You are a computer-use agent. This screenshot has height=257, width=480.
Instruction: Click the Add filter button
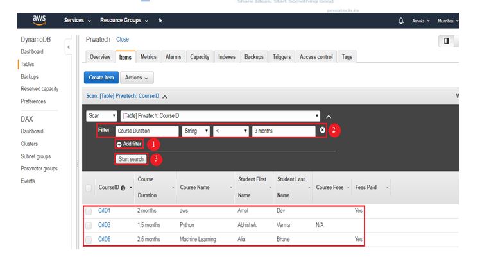[129, 144]
